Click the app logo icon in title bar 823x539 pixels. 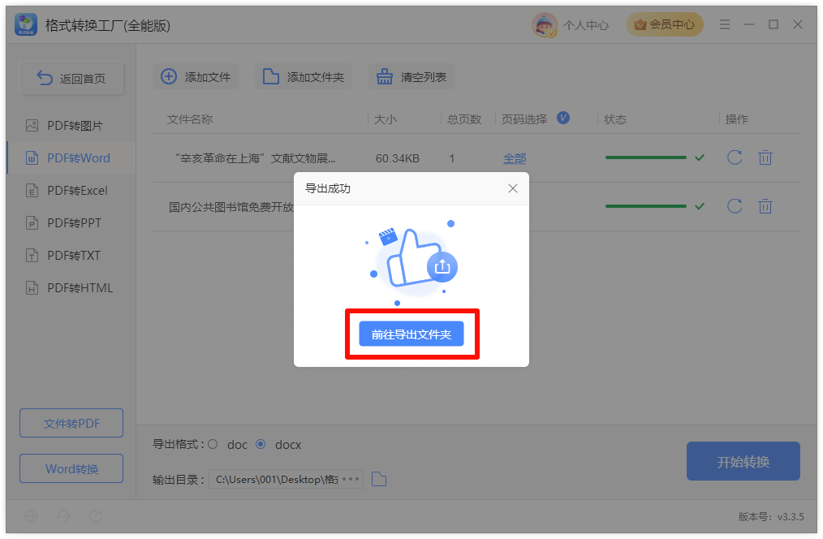26,24
